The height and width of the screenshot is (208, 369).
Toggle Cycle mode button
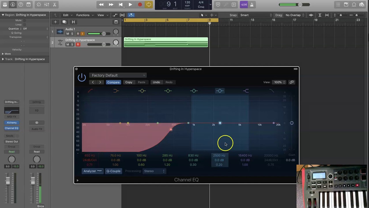(149, 5)
